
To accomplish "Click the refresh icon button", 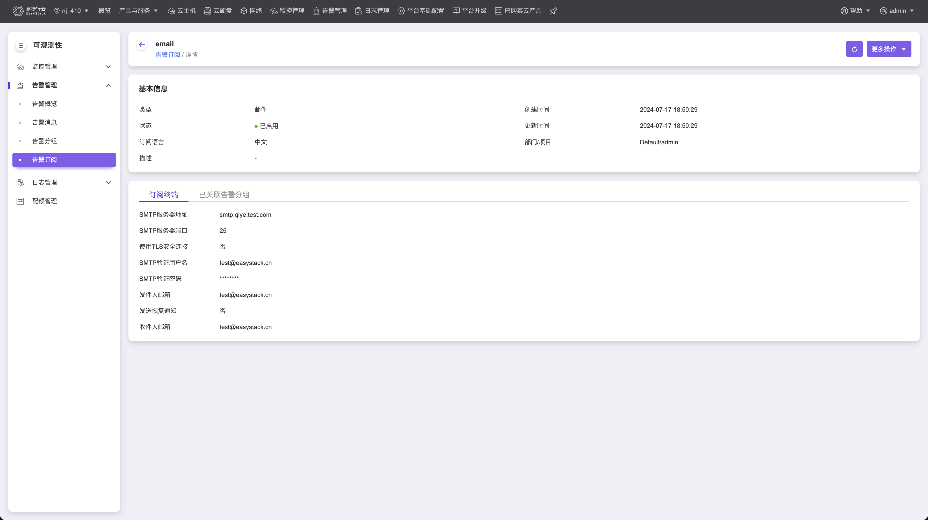I will 854,49.
